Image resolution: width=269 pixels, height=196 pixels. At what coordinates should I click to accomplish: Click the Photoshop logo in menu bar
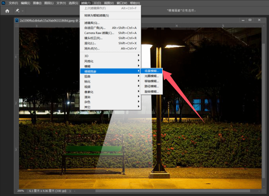3,3
